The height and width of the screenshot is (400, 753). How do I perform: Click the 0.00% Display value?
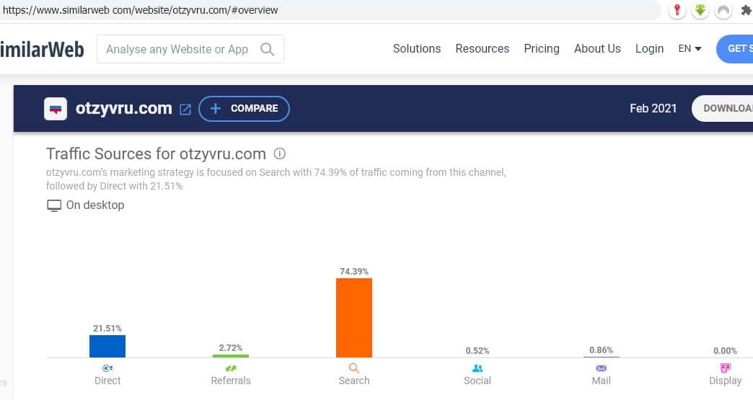click(x=725, y=350)
